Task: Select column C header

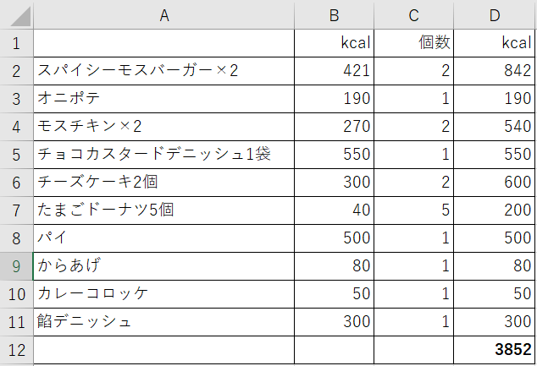Action: (413, 15)
